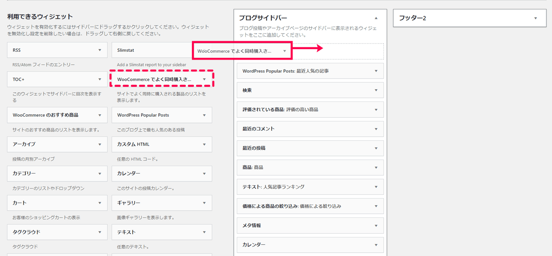The image size is (552, 256).
Task: Click the カスタム HTML widget title
Action: [x=133, y=144]
